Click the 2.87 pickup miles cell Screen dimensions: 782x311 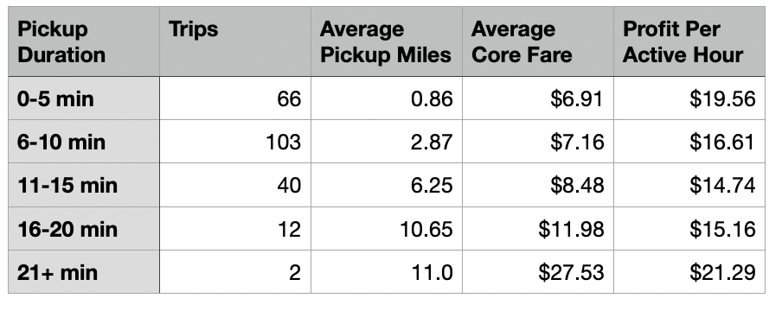click(x=387, y=142)
